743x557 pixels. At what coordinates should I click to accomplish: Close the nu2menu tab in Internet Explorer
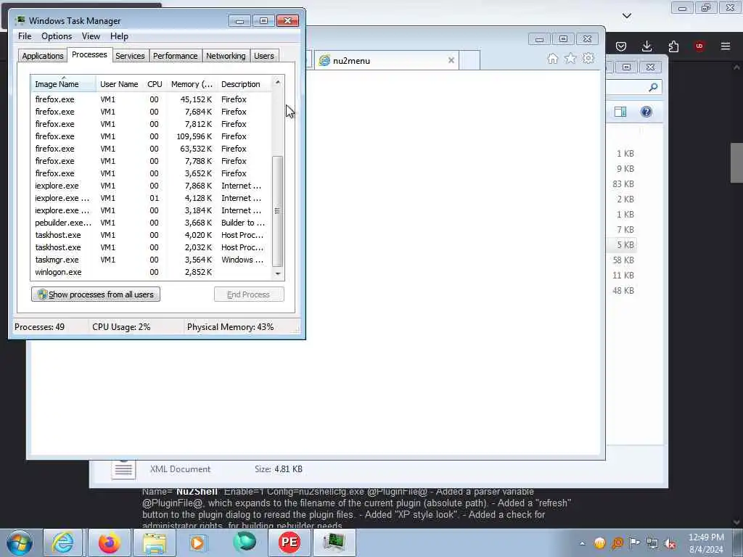[x=451, y=60]
